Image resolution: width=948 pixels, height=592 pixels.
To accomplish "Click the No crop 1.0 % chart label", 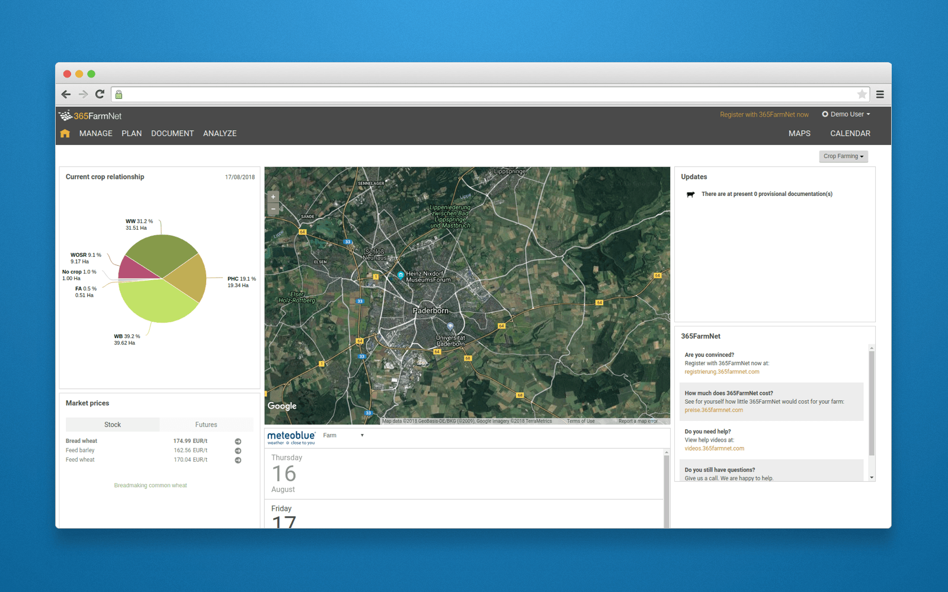I will pos(79,275).
